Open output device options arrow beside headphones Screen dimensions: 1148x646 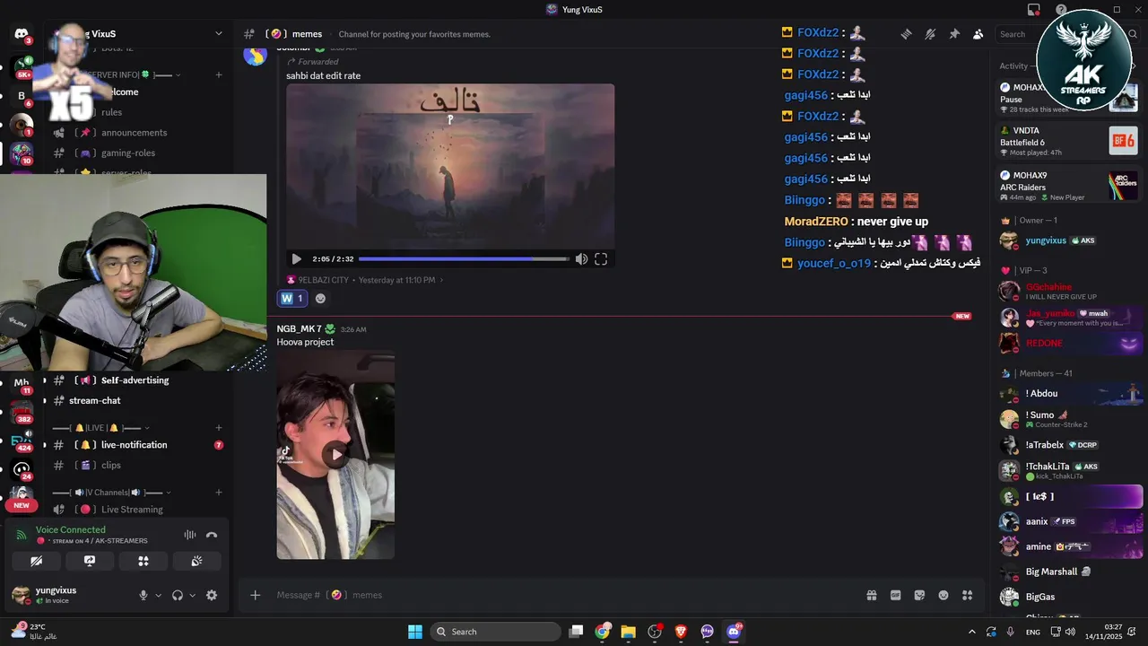(x=192, y=595)
